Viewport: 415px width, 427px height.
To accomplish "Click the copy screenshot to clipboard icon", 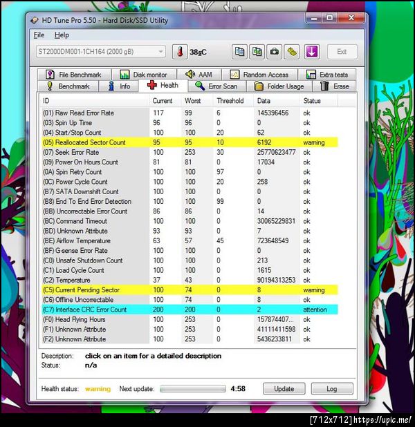I will (257, 52).
